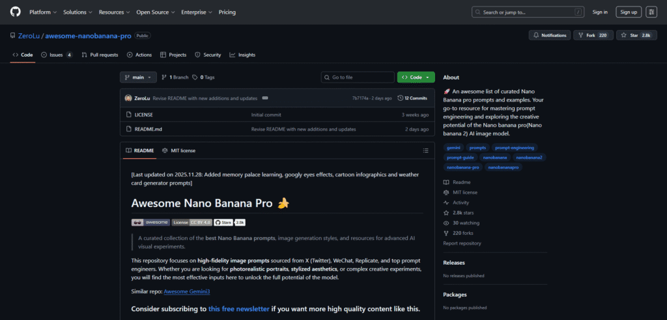View the 12 Commits history
Screen dimensions: 667x320
click(412, 98)
